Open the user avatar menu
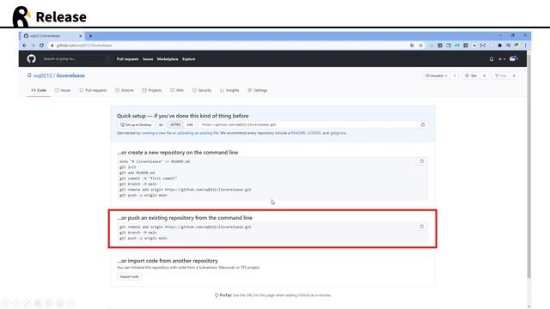The image size is (550, 309). click(x=514, y=59)
